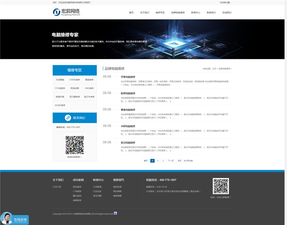Click the 主页 breadcrumb link
The image size is (287, 225).
tap(214, 69)
